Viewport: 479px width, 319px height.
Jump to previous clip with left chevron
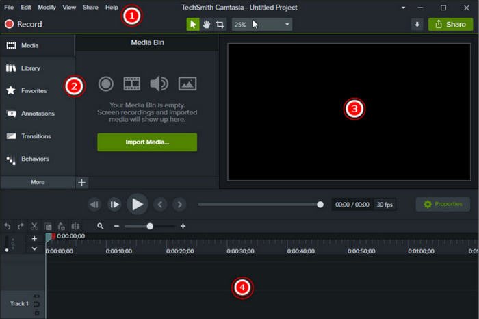(x=160, y=205)
